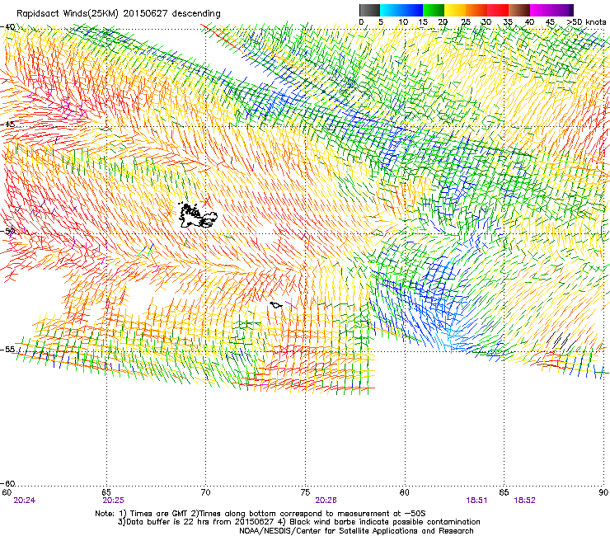This screenshot has width=610, height=536.
Task: Click the purple 45-50 knots color segment
Action: [x=562, y=10]
